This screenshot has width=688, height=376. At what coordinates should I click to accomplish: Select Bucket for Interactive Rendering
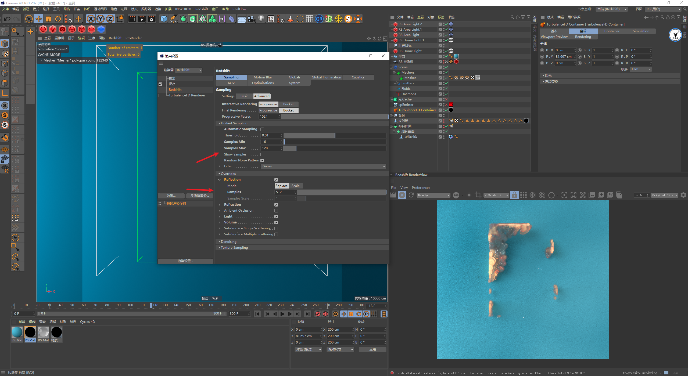pos(288,104)
